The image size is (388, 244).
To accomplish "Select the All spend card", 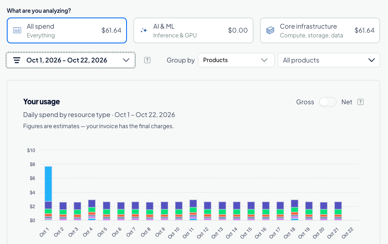I will 67,30.
